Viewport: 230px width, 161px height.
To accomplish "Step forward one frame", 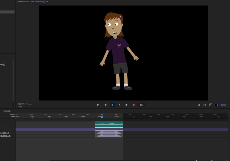I will pos(126,105).
